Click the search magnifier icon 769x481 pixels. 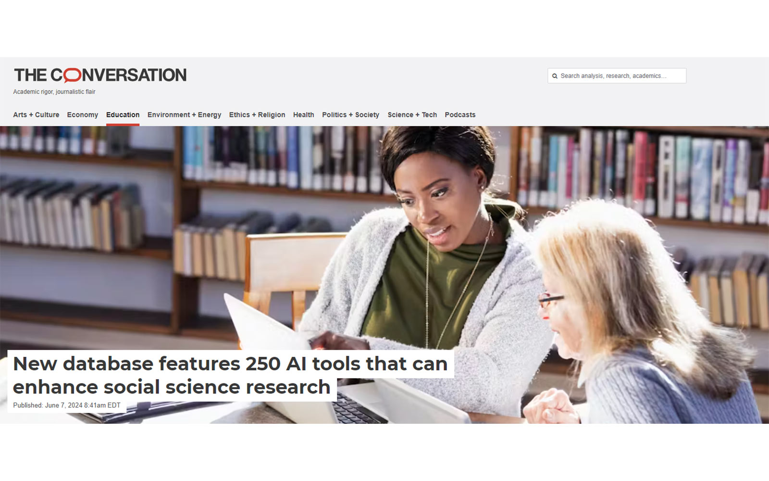[x=555, y=76]
